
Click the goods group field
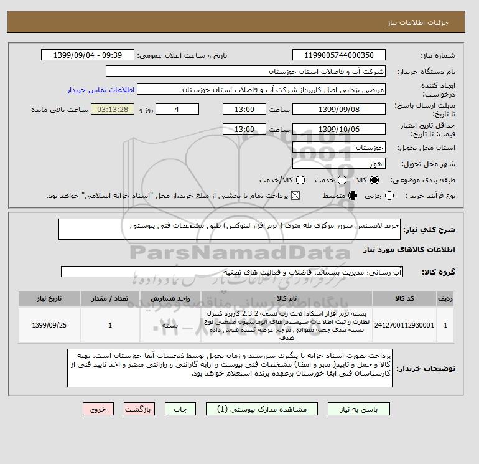[x=232, y=272]
